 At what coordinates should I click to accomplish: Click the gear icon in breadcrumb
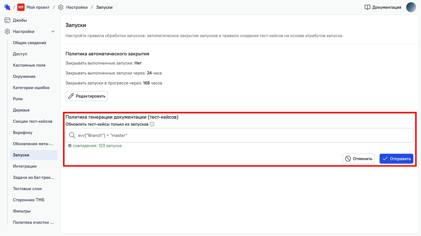[61, 7]
